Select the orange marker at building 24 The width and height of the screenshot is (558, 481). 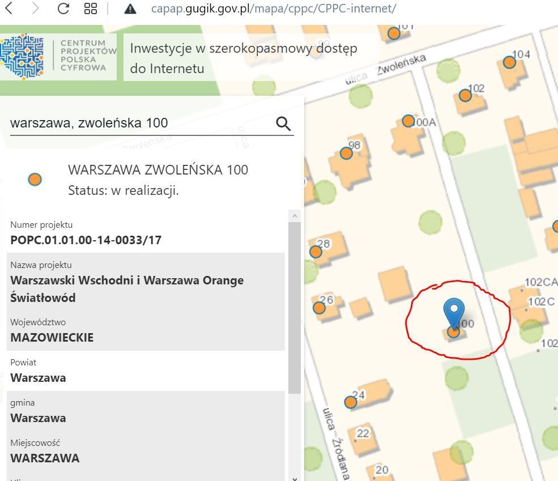tap(351, 402)
